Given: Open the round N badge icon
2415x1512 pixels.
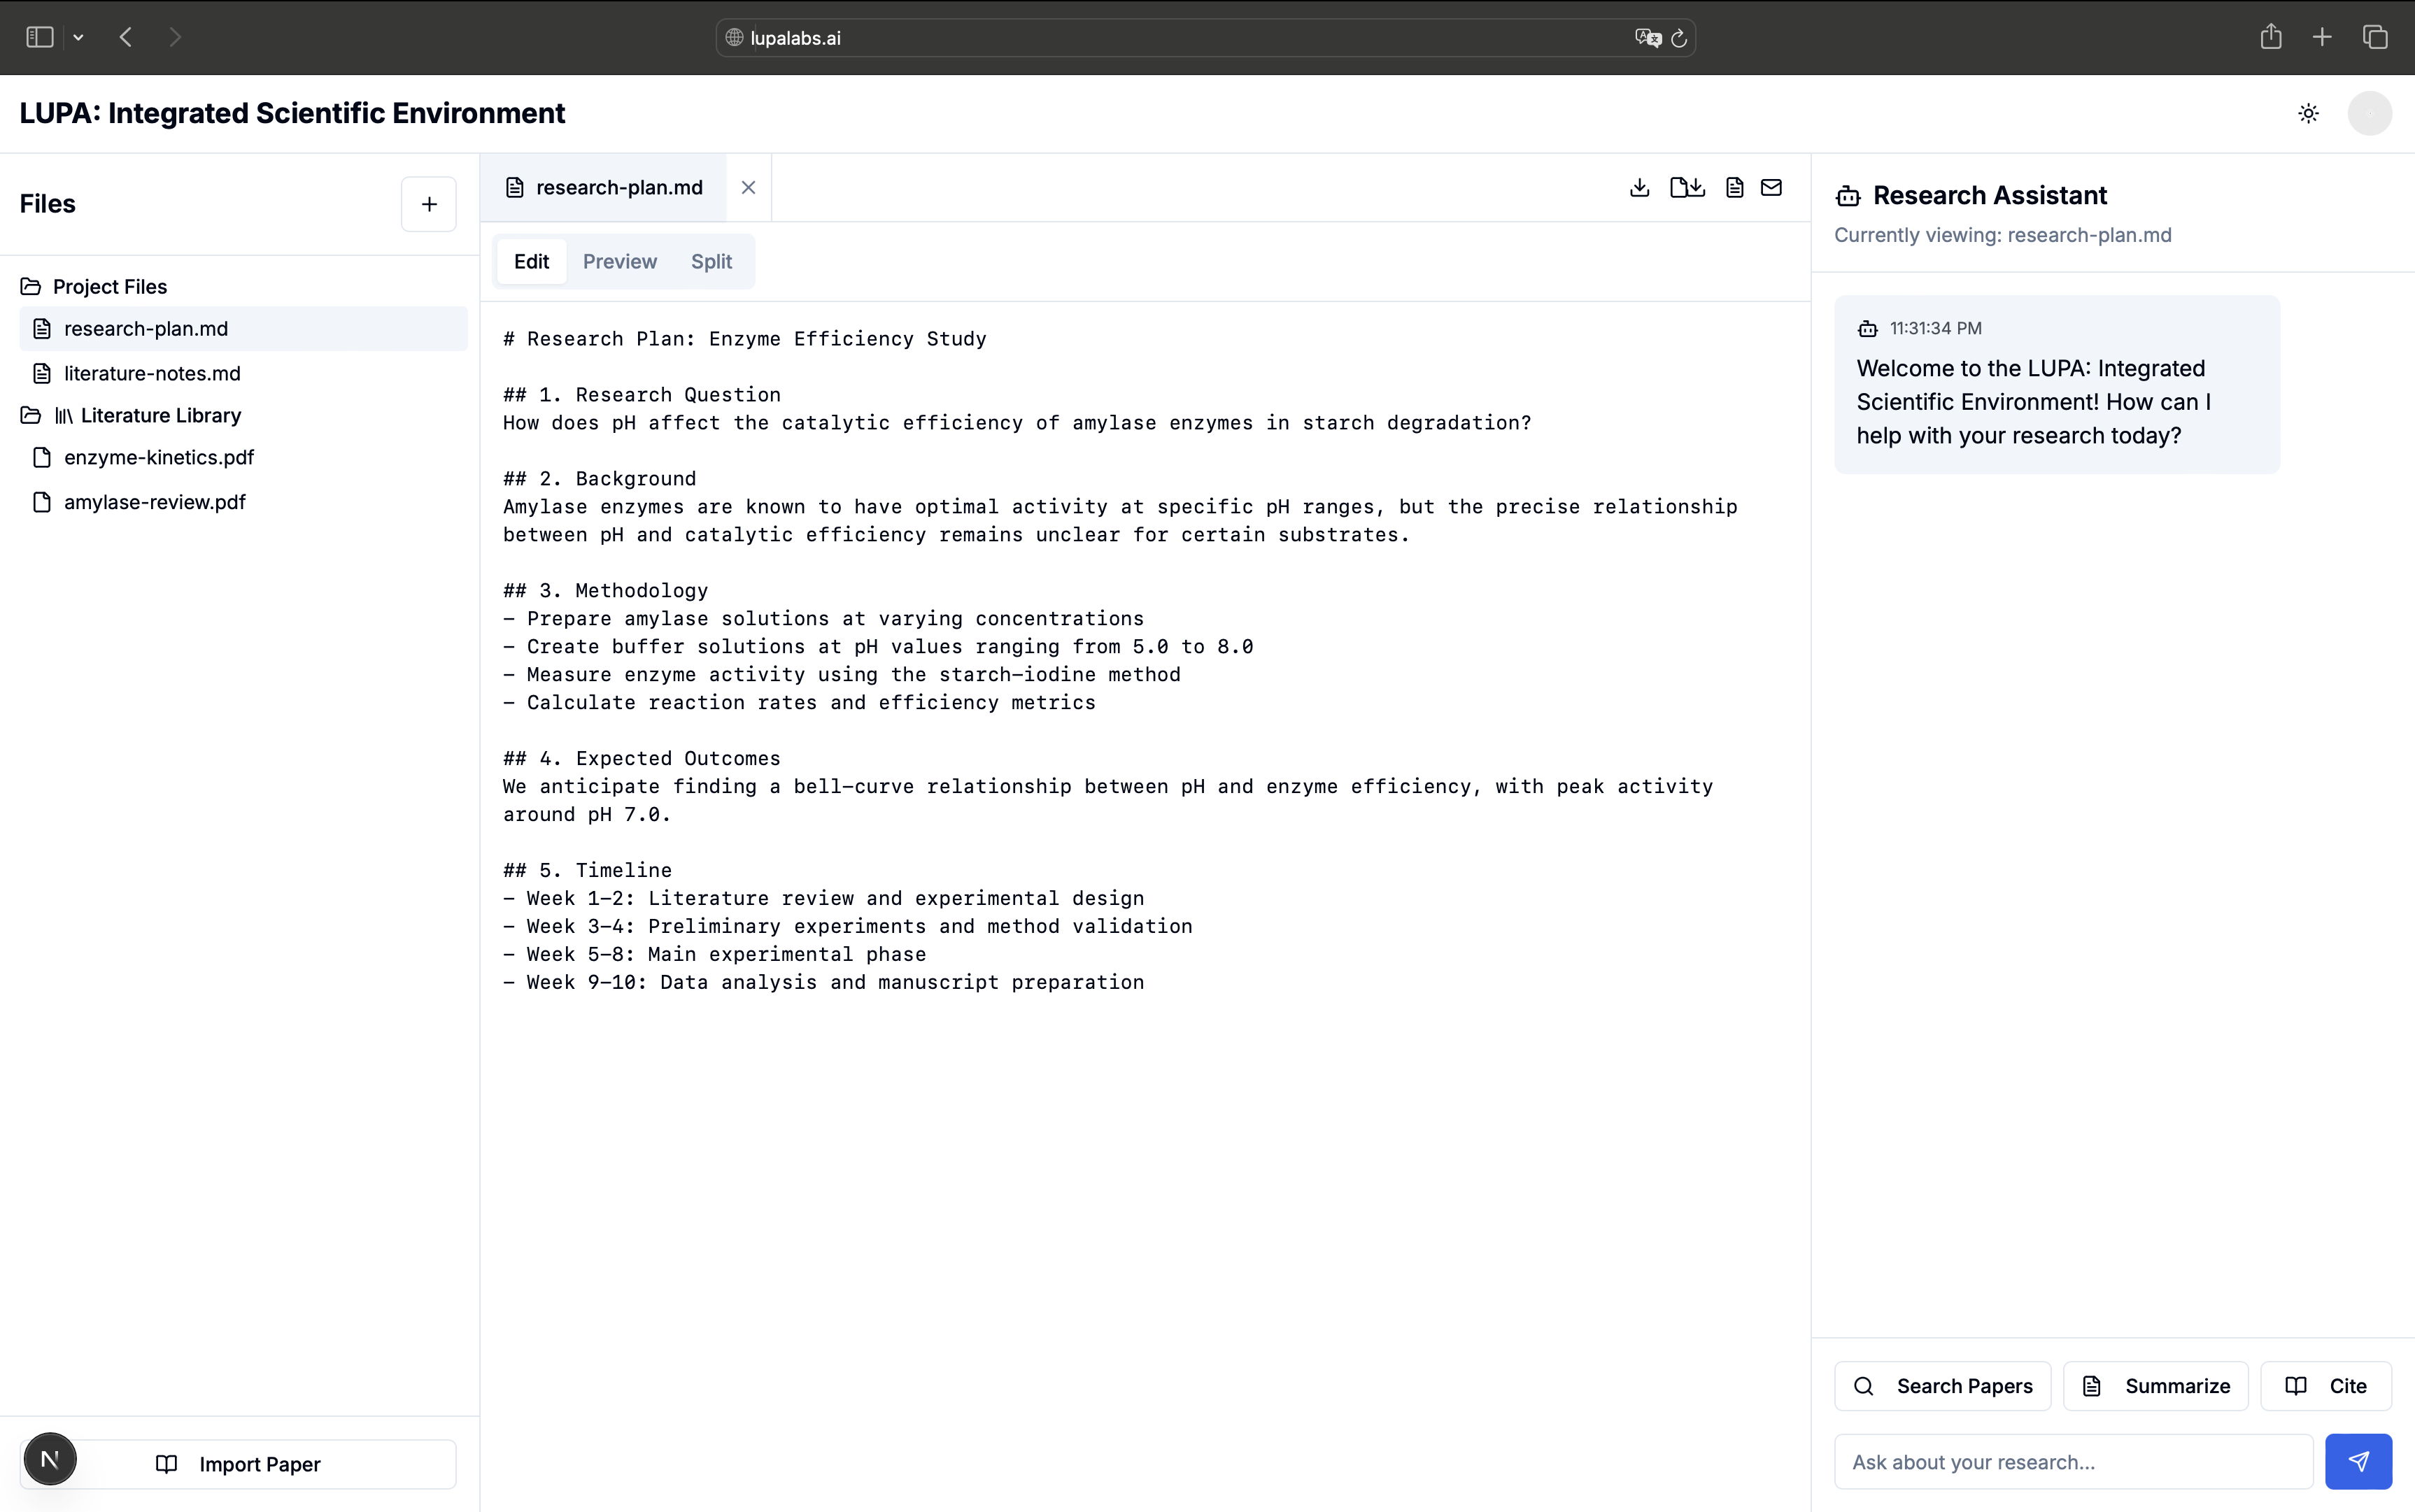Looking at the screenshot, I should (x=50, y=1459).
